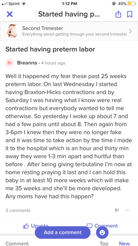Screen dimensions: 138x246
Task: Tap the share icon in header
Action: (x=118, y=14)
